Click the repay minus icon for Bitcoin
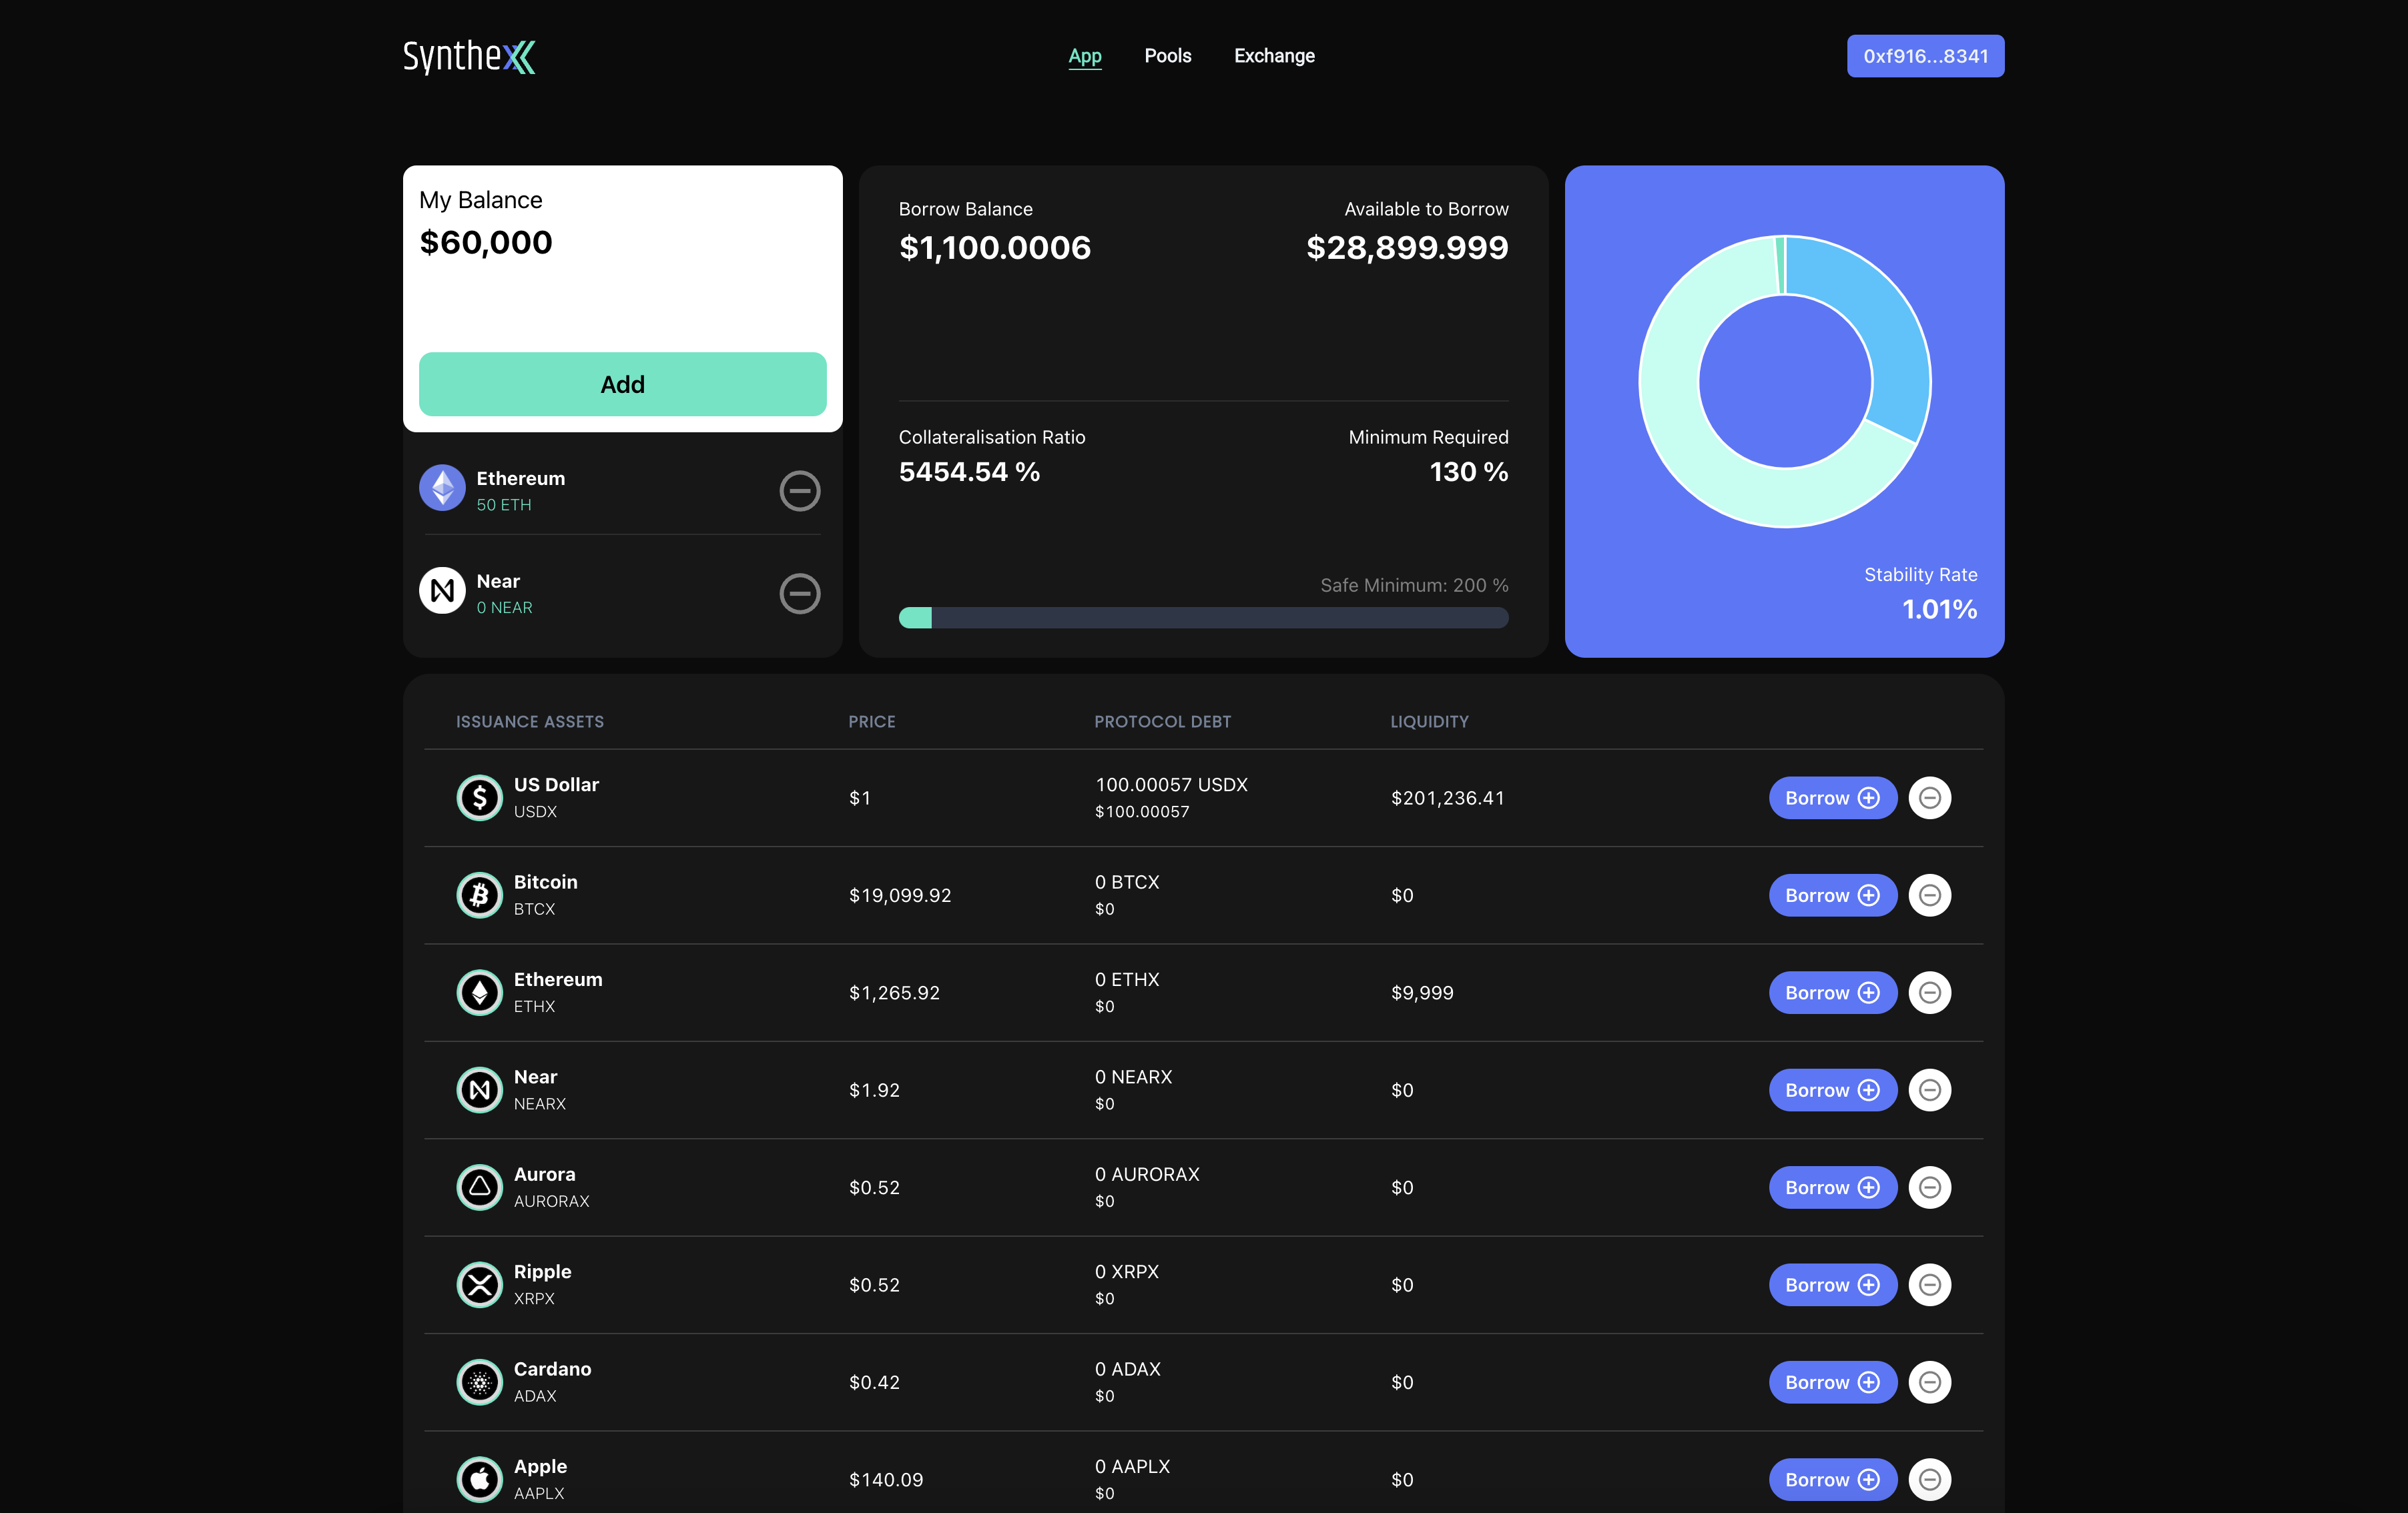The height and width of the screenshot is (1513, 2408). tap(1929, 895)
